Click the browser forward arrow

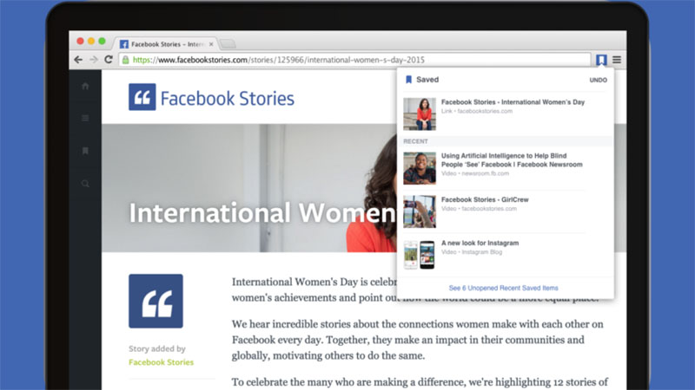(x=94, y=60)
